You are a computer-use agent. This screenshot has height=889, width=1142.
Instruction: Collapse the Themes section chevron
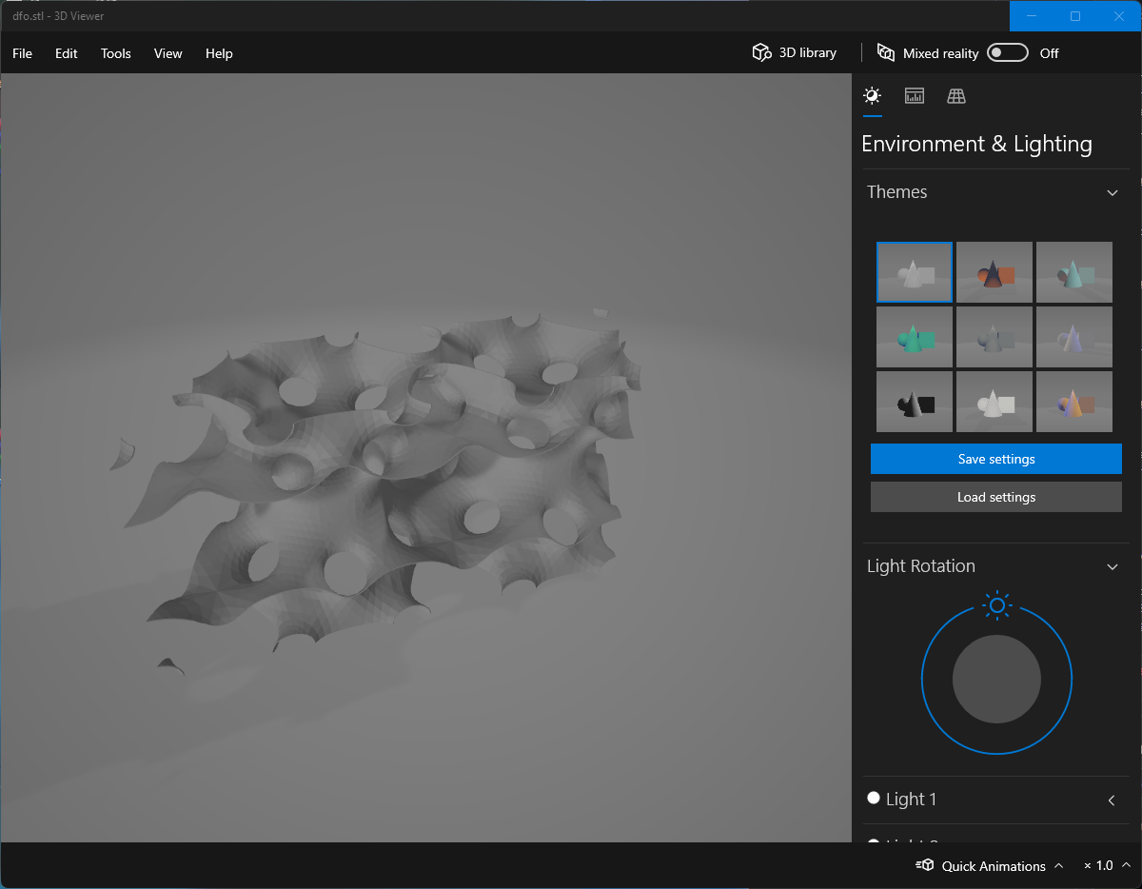(x=1112, y=192)
